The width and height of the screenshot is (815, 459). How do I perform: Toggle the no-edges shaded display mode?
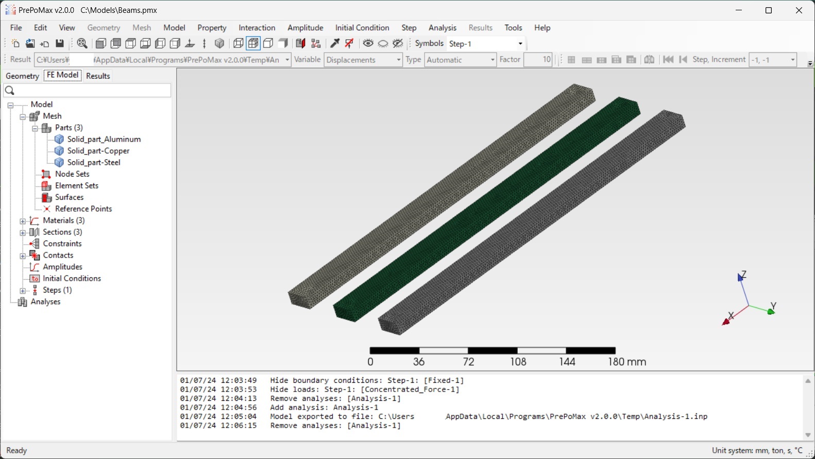coord(283,44)
